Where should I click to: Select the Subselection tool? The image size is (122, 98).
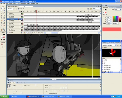coord(4,8)
